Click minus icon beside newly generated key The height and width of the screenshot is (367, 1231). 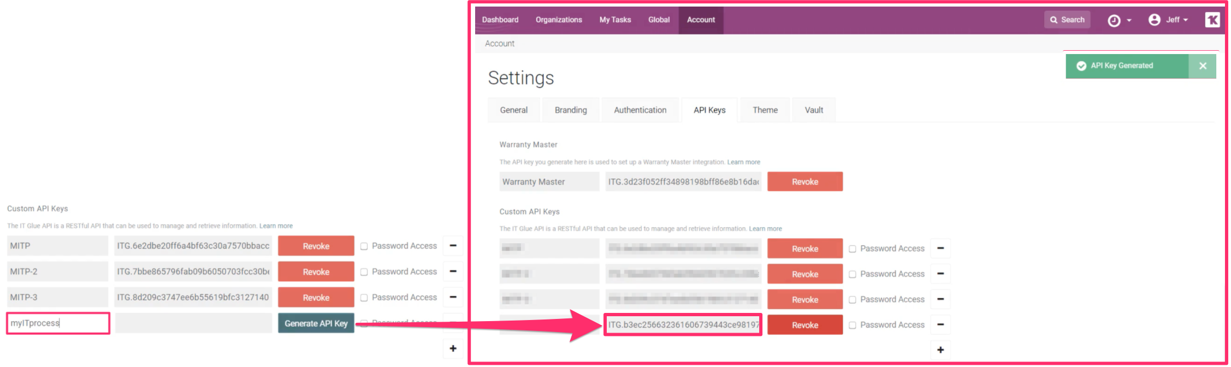940,325
